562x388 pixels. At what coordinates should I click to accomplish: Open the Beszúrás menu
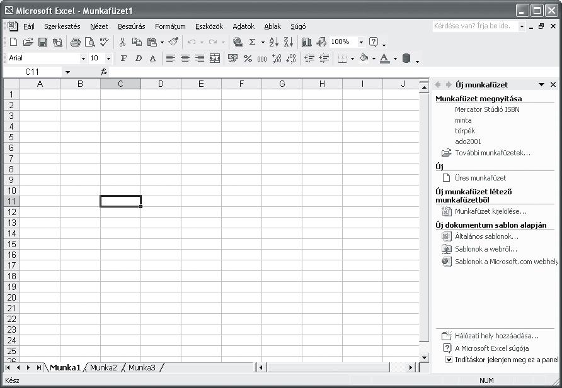coord(132,26)
